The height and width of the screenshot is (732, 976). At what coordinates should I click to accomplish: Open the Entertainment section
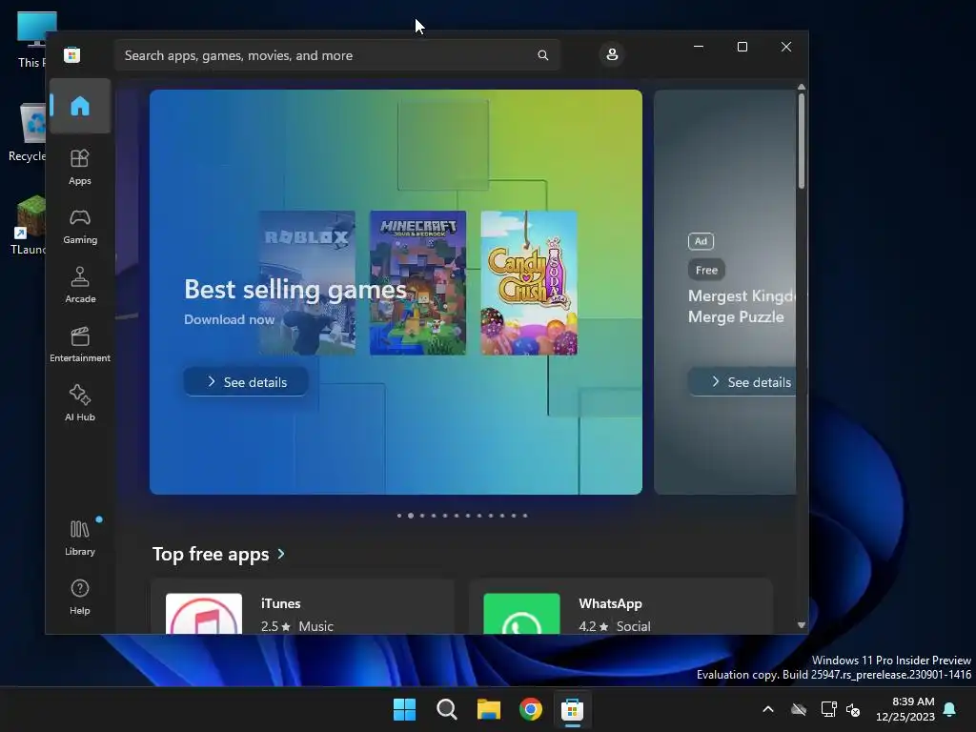(80, 344)
